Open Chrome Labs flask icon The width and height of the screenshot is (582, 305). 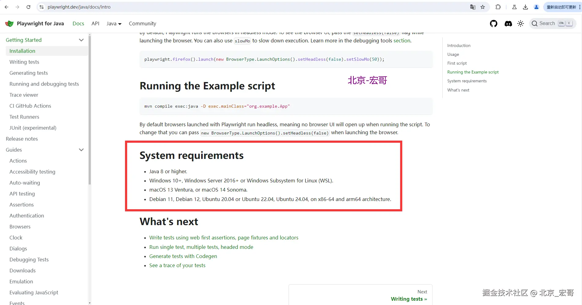pos(514,7)
